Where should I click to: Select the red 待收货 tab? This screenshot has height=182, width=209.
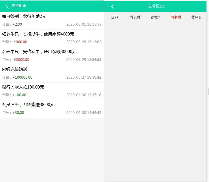[x=176, y=17]
